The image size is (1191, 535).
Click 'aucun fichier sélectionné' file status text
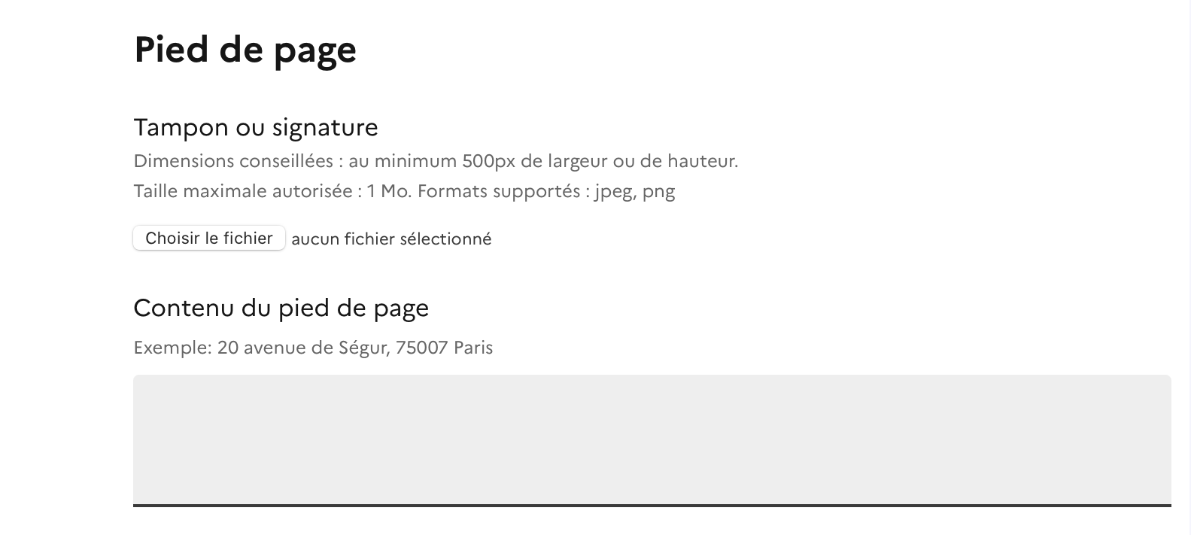coord(391,239)
